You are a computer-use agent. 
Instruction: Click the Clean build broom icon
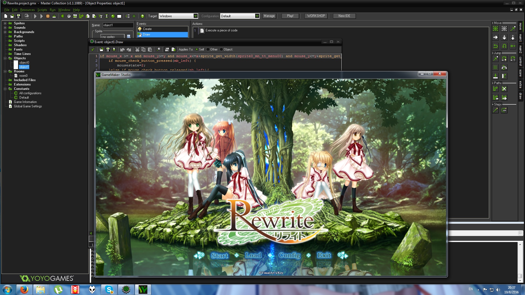coord(54,16)
